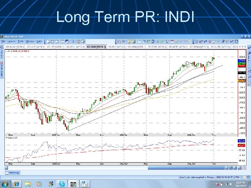Open the Help menu
251x188 pixels.
(39, 41)
